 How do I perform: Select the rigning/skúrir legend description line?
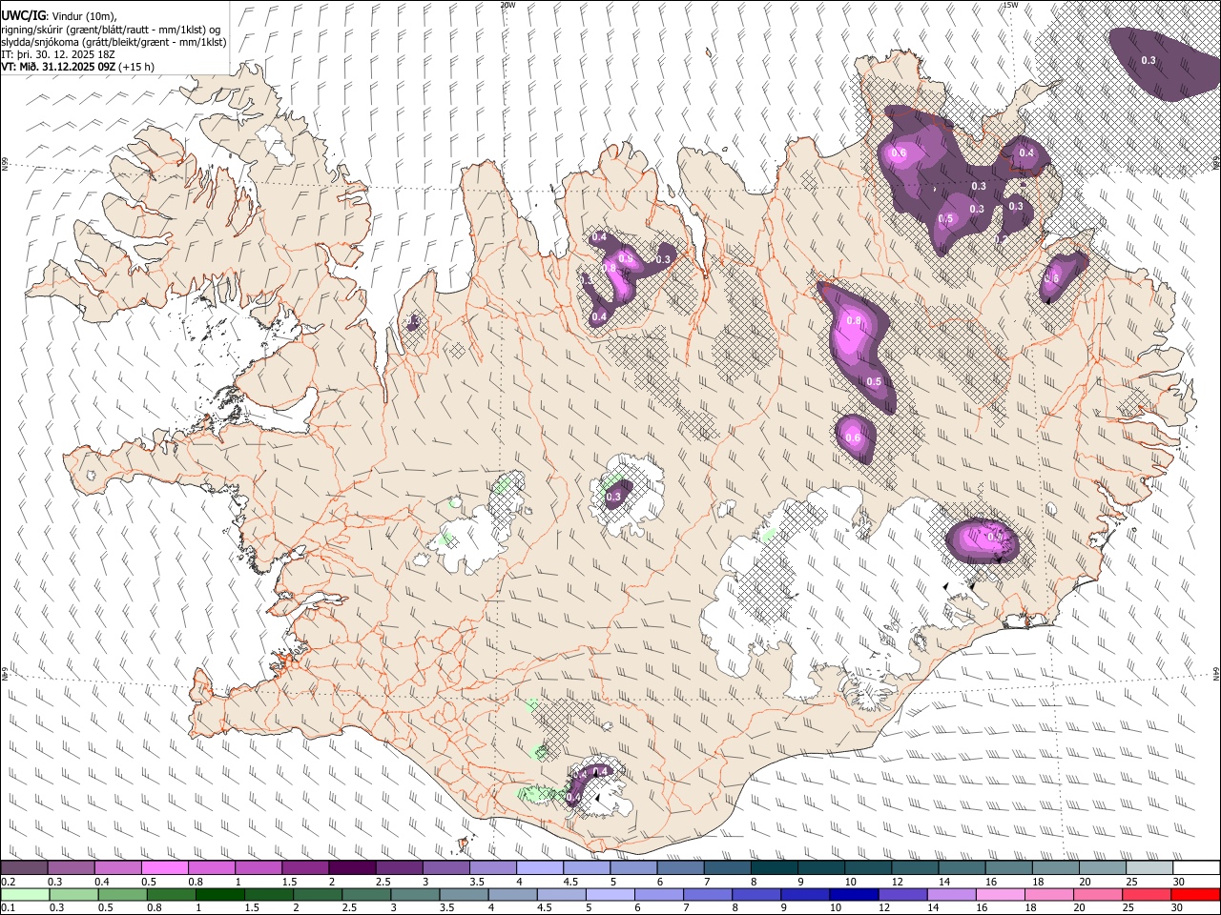[x=111, y=30]
